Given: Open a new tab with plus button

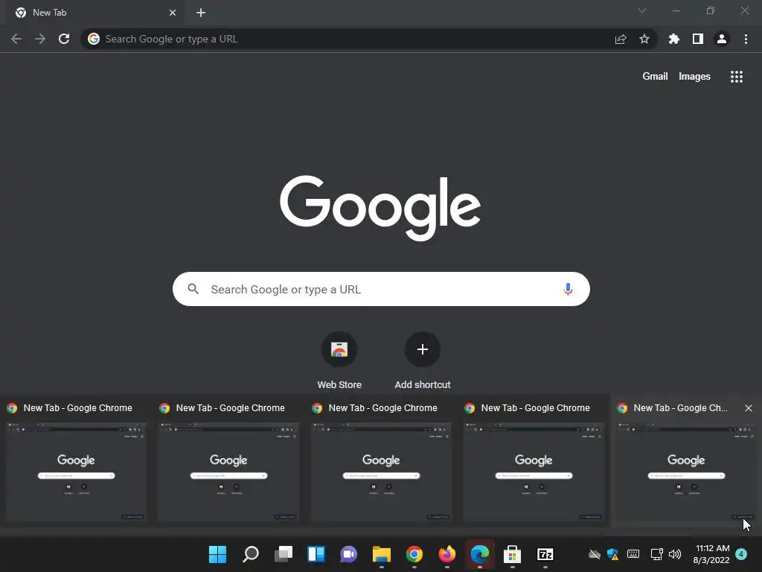Looking at the screenshot, I should [201, 13].
